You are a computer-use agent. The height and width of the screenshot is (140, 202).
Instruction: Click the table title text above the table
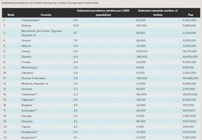(x=48, y=3)
